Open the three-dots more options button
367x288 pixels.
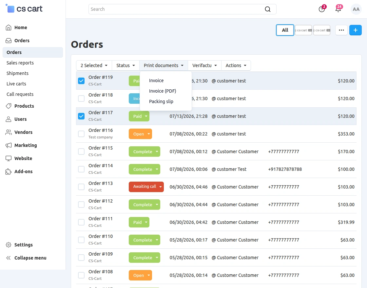(x=341, y=30)
